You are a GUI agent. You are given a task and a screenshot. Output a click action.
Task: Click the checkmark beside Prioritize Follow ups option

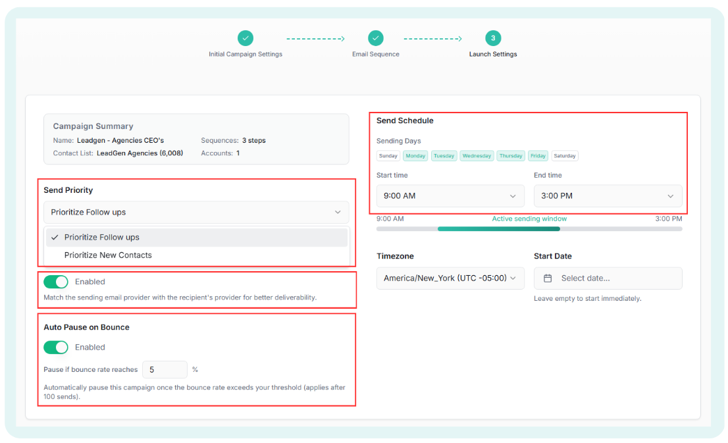point(55,237)
